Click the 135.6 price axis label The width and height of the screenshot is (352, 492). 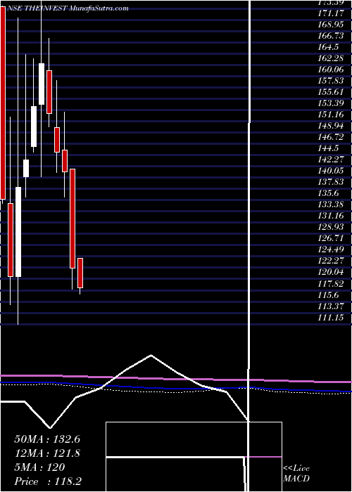click(x=328, y=193)
